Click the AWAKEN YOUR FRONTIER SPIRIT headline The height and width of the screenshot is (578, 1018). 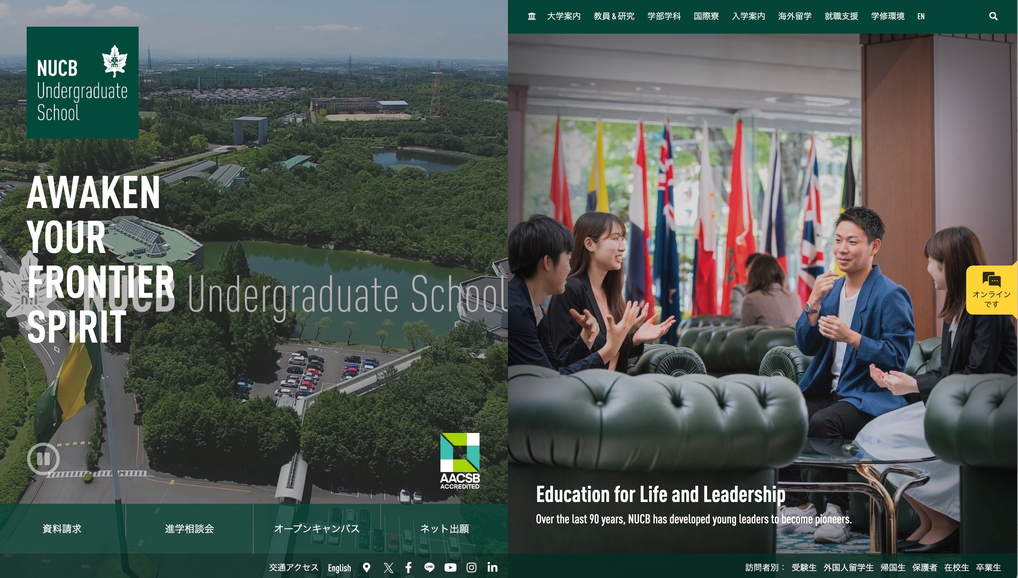pos(101,259)
